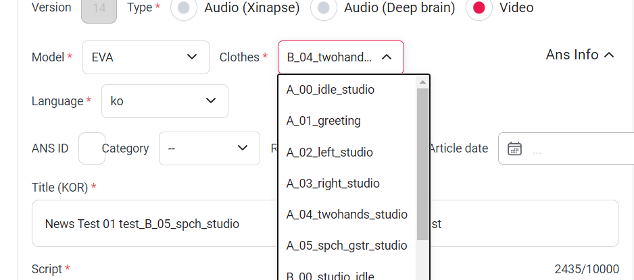Open the Model dropdown showing EVA
This screenshot has width=634, height=280.
click(x=146, y=57)
